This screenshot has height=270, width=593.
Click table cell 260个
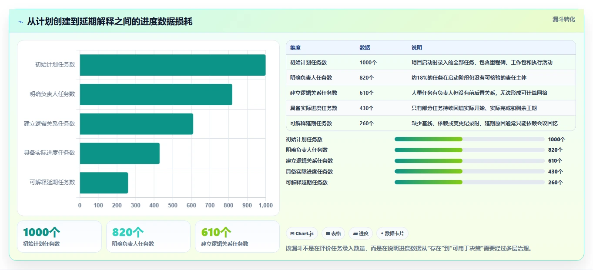(x=367, y=123)
